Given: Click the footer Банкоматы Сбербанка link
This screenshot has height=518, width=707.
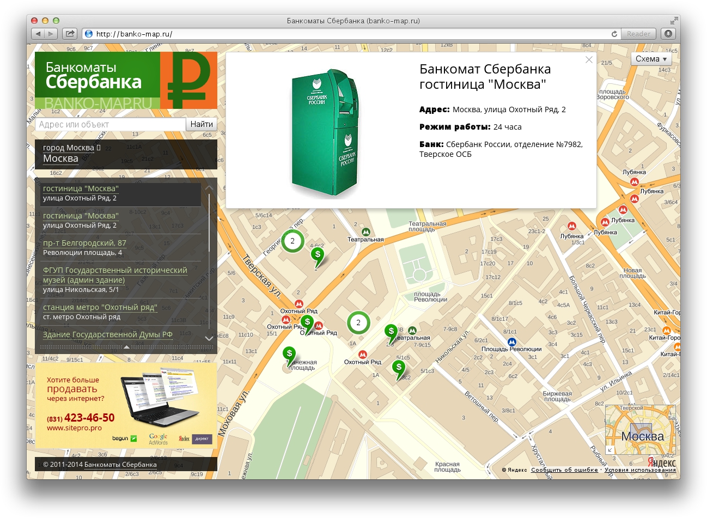Looking at the screenshot, I should click(x=120, y=465).
